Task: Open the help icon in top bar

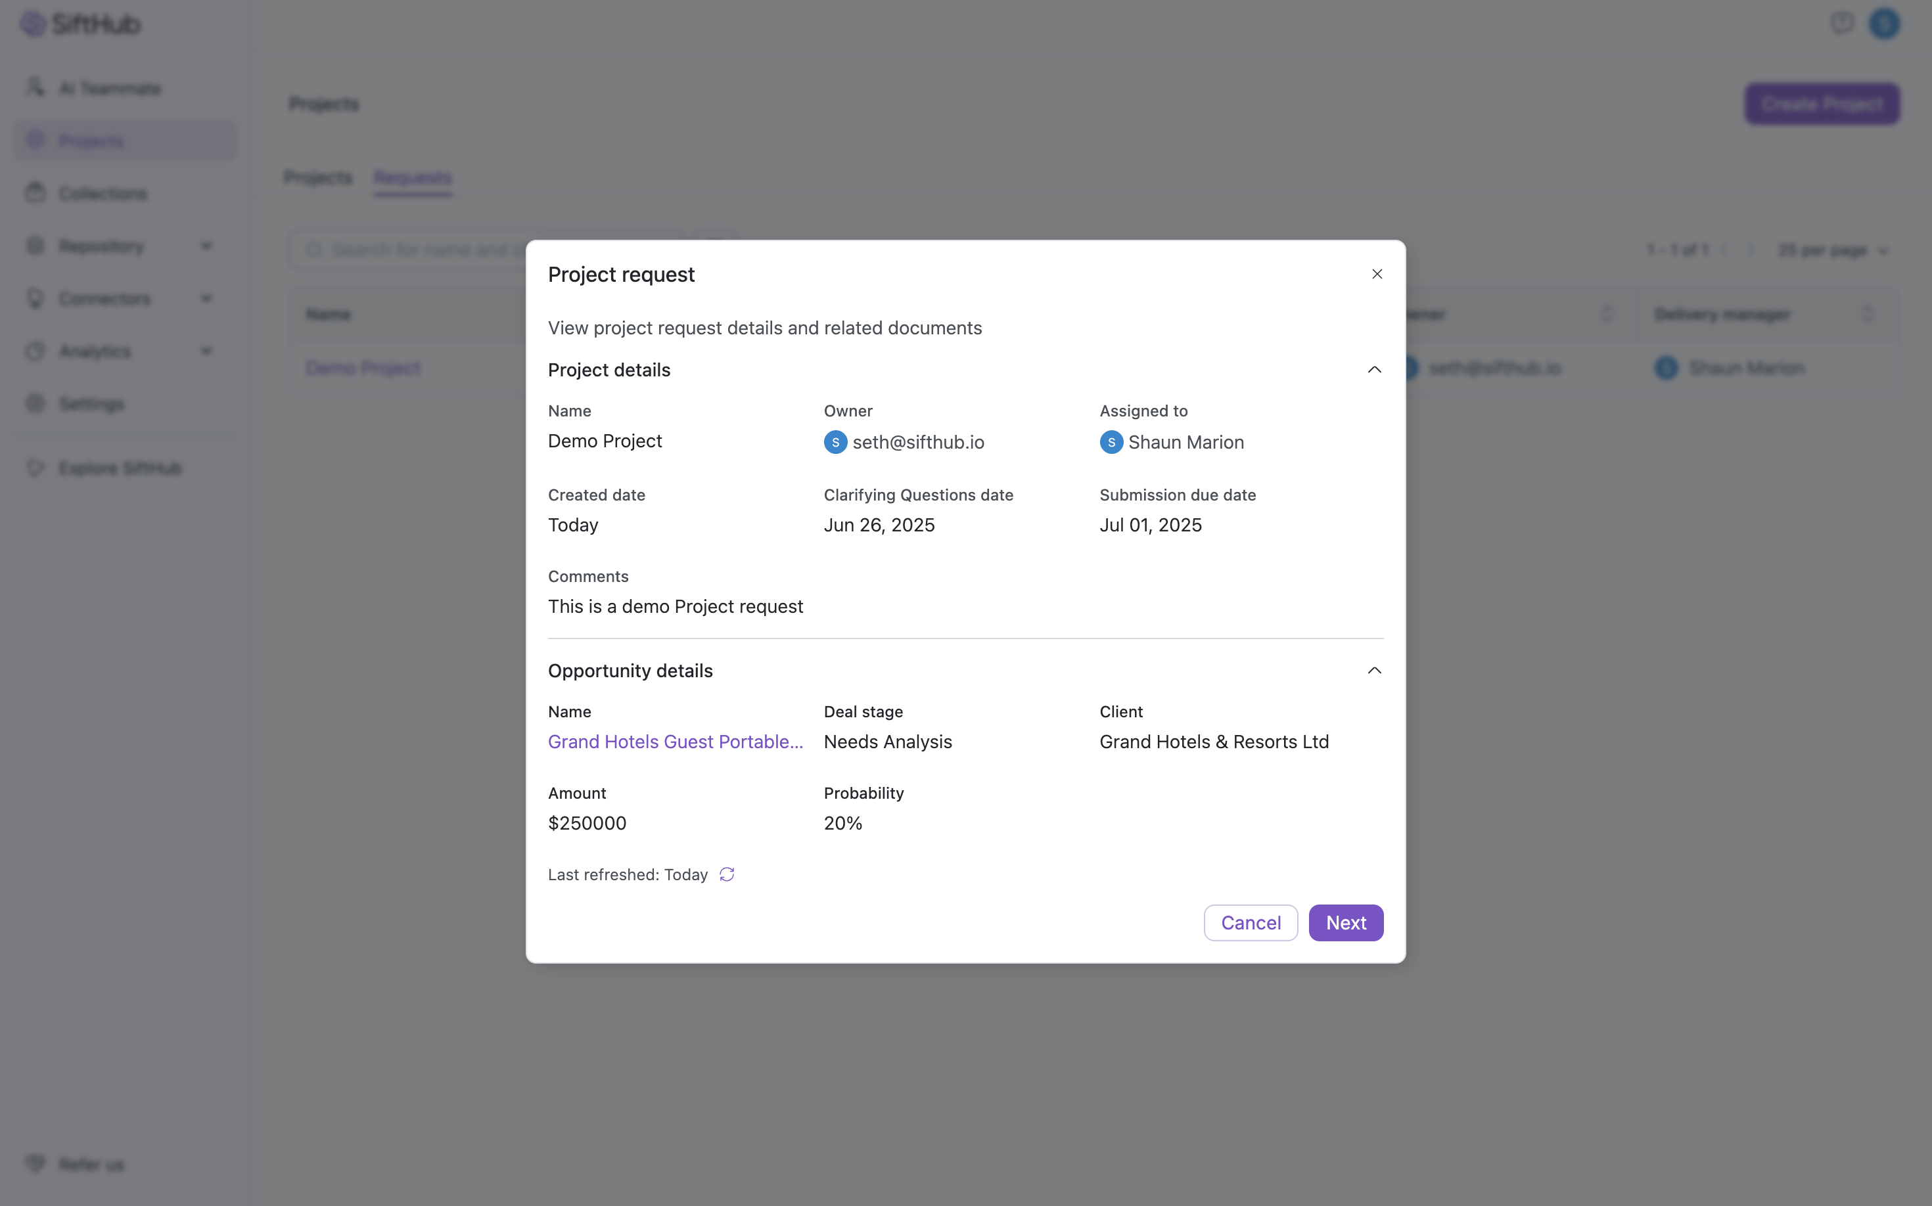Action: (x=1841, y=23)
